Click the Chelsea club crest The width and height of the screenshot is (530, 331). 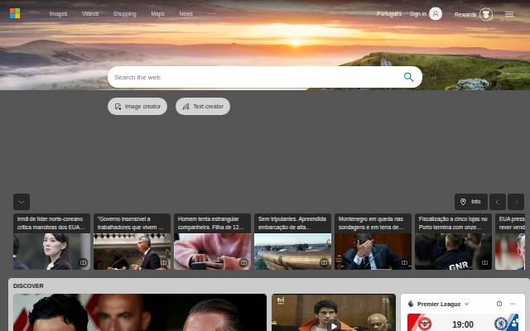(500, 324)
